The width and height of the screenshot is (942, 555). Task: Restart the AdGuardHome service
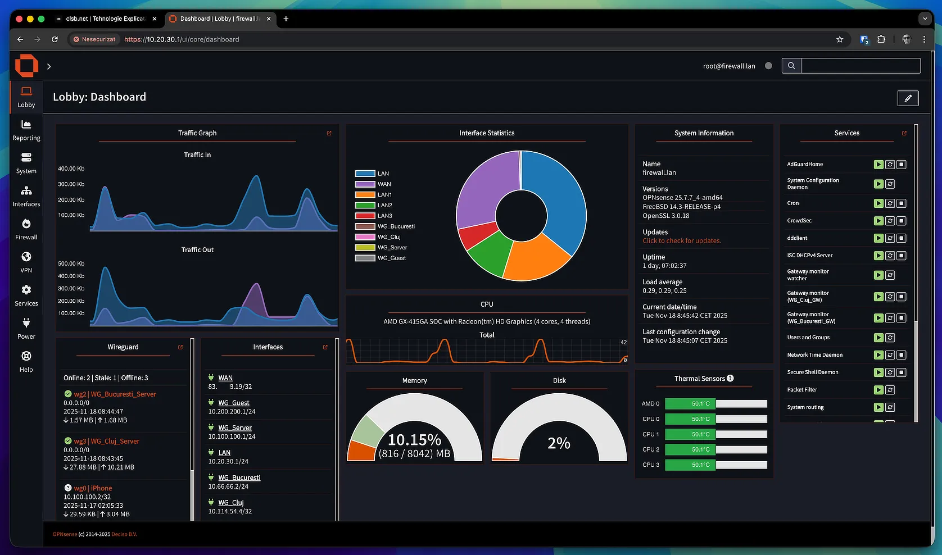click(x=889, y=164)
